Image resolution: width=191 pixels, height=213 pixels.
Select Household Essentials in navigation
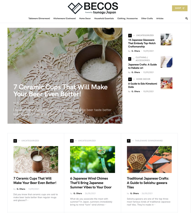pos(104,19)
